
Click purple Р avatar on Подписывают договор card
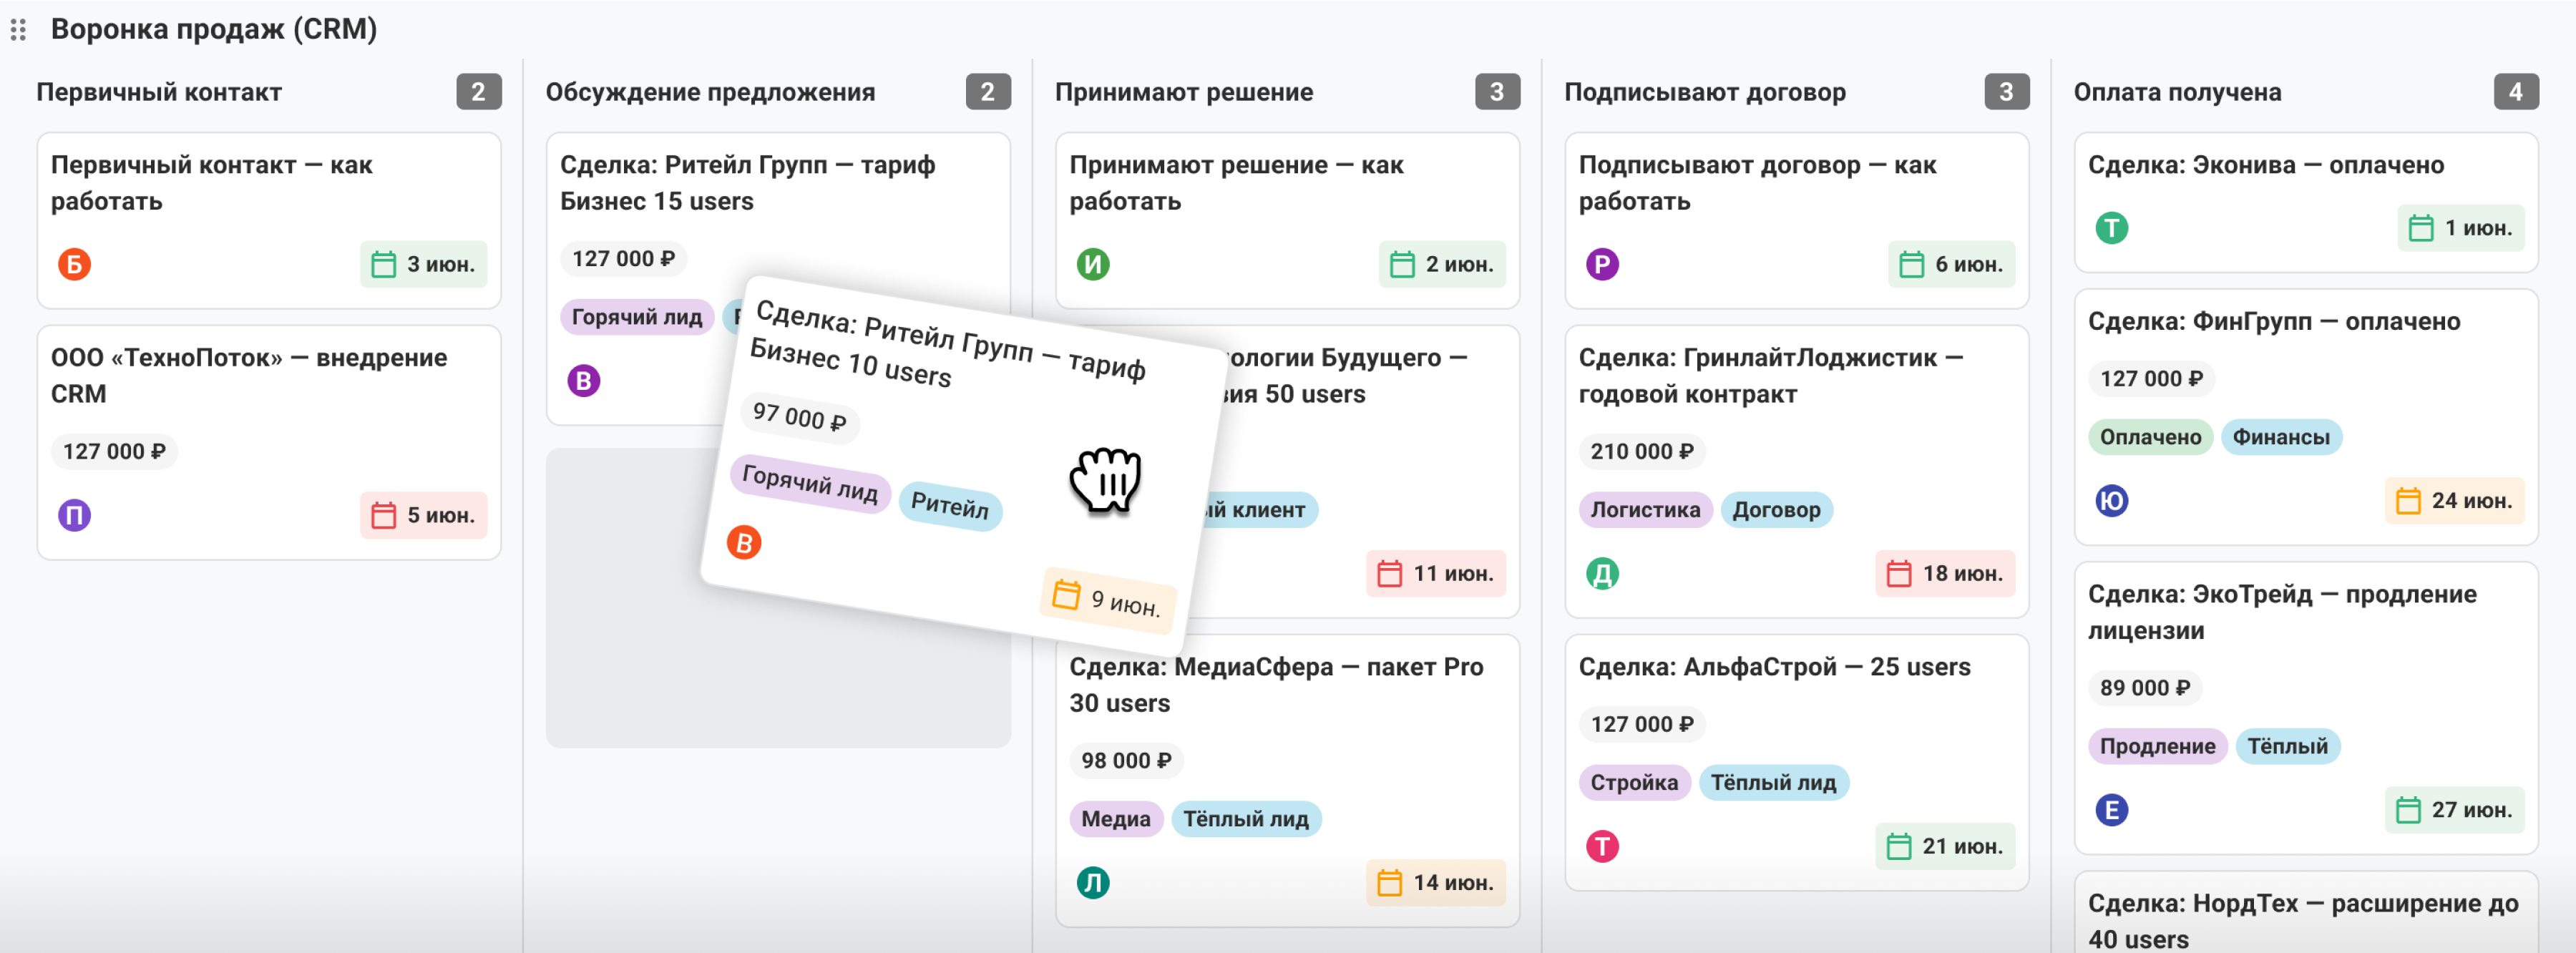pyautogui.click(x=1602, y=264)
